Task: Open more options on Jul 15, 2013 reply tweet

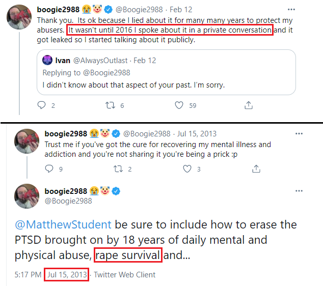Action: point(299,134)
